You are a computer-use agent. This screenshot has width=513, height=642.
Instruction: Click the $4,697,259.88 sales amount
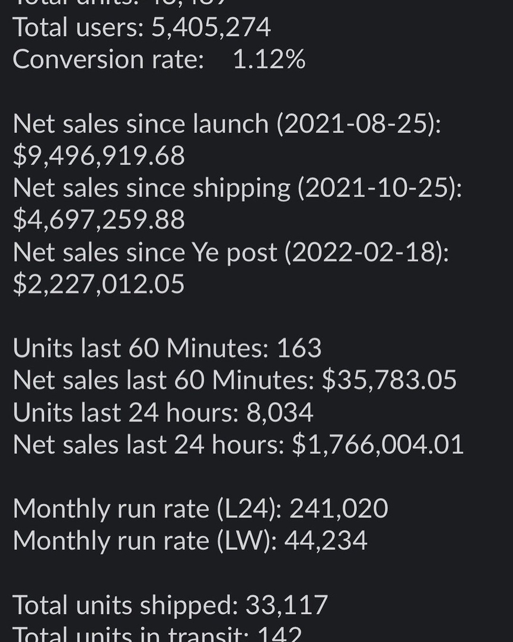(x=99, y=220)
